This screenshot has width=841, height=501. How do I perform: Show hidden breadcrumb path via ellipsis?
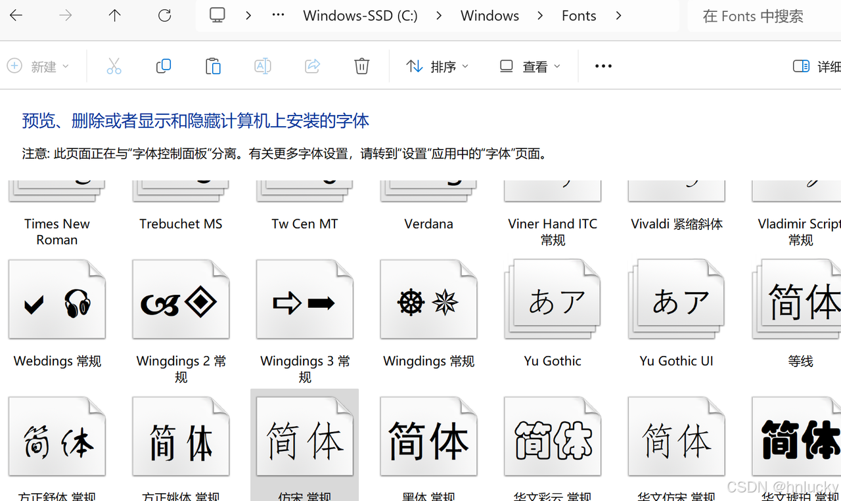279,15
